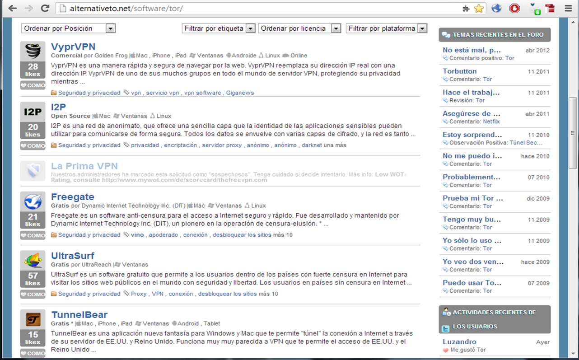Image resolution: width=579 pixels, height=360 pixels.
Task: Click the Freegate app logo
Action: pyautogui.click(x=33, y=201)
